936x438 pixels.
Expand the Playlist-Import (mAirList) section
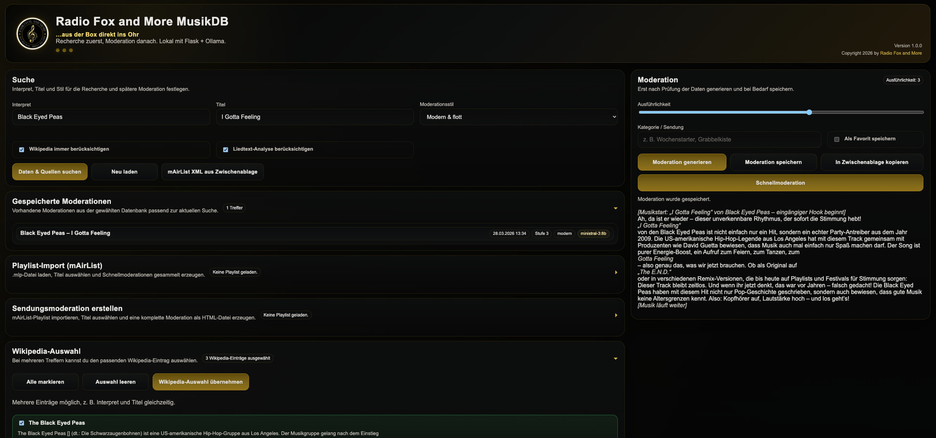click(x=616, y=272)
